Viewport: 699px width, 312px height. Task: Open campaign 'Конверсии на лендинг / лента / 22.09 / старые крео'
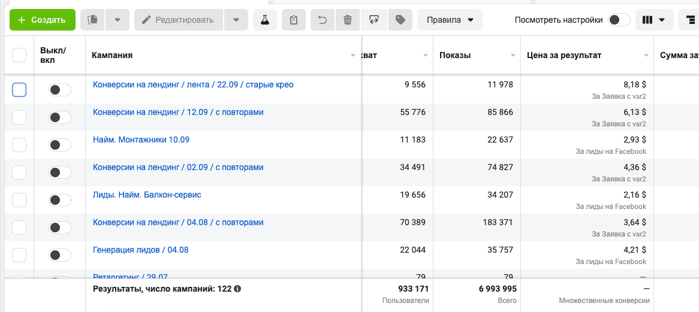click(x=193, y=84)
